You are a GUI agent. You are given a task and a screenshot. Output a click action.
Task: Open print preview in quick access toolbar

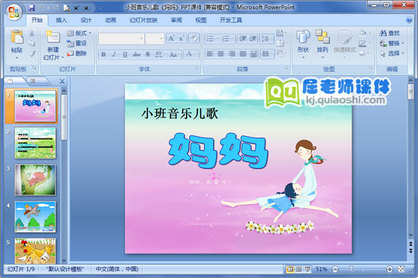click(x=66, y=8)
